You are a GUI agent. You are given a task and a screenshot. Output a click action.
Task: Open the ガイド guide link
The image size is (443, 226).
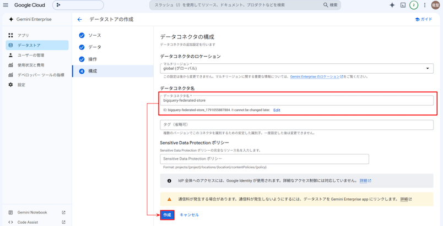coord(424,19)
